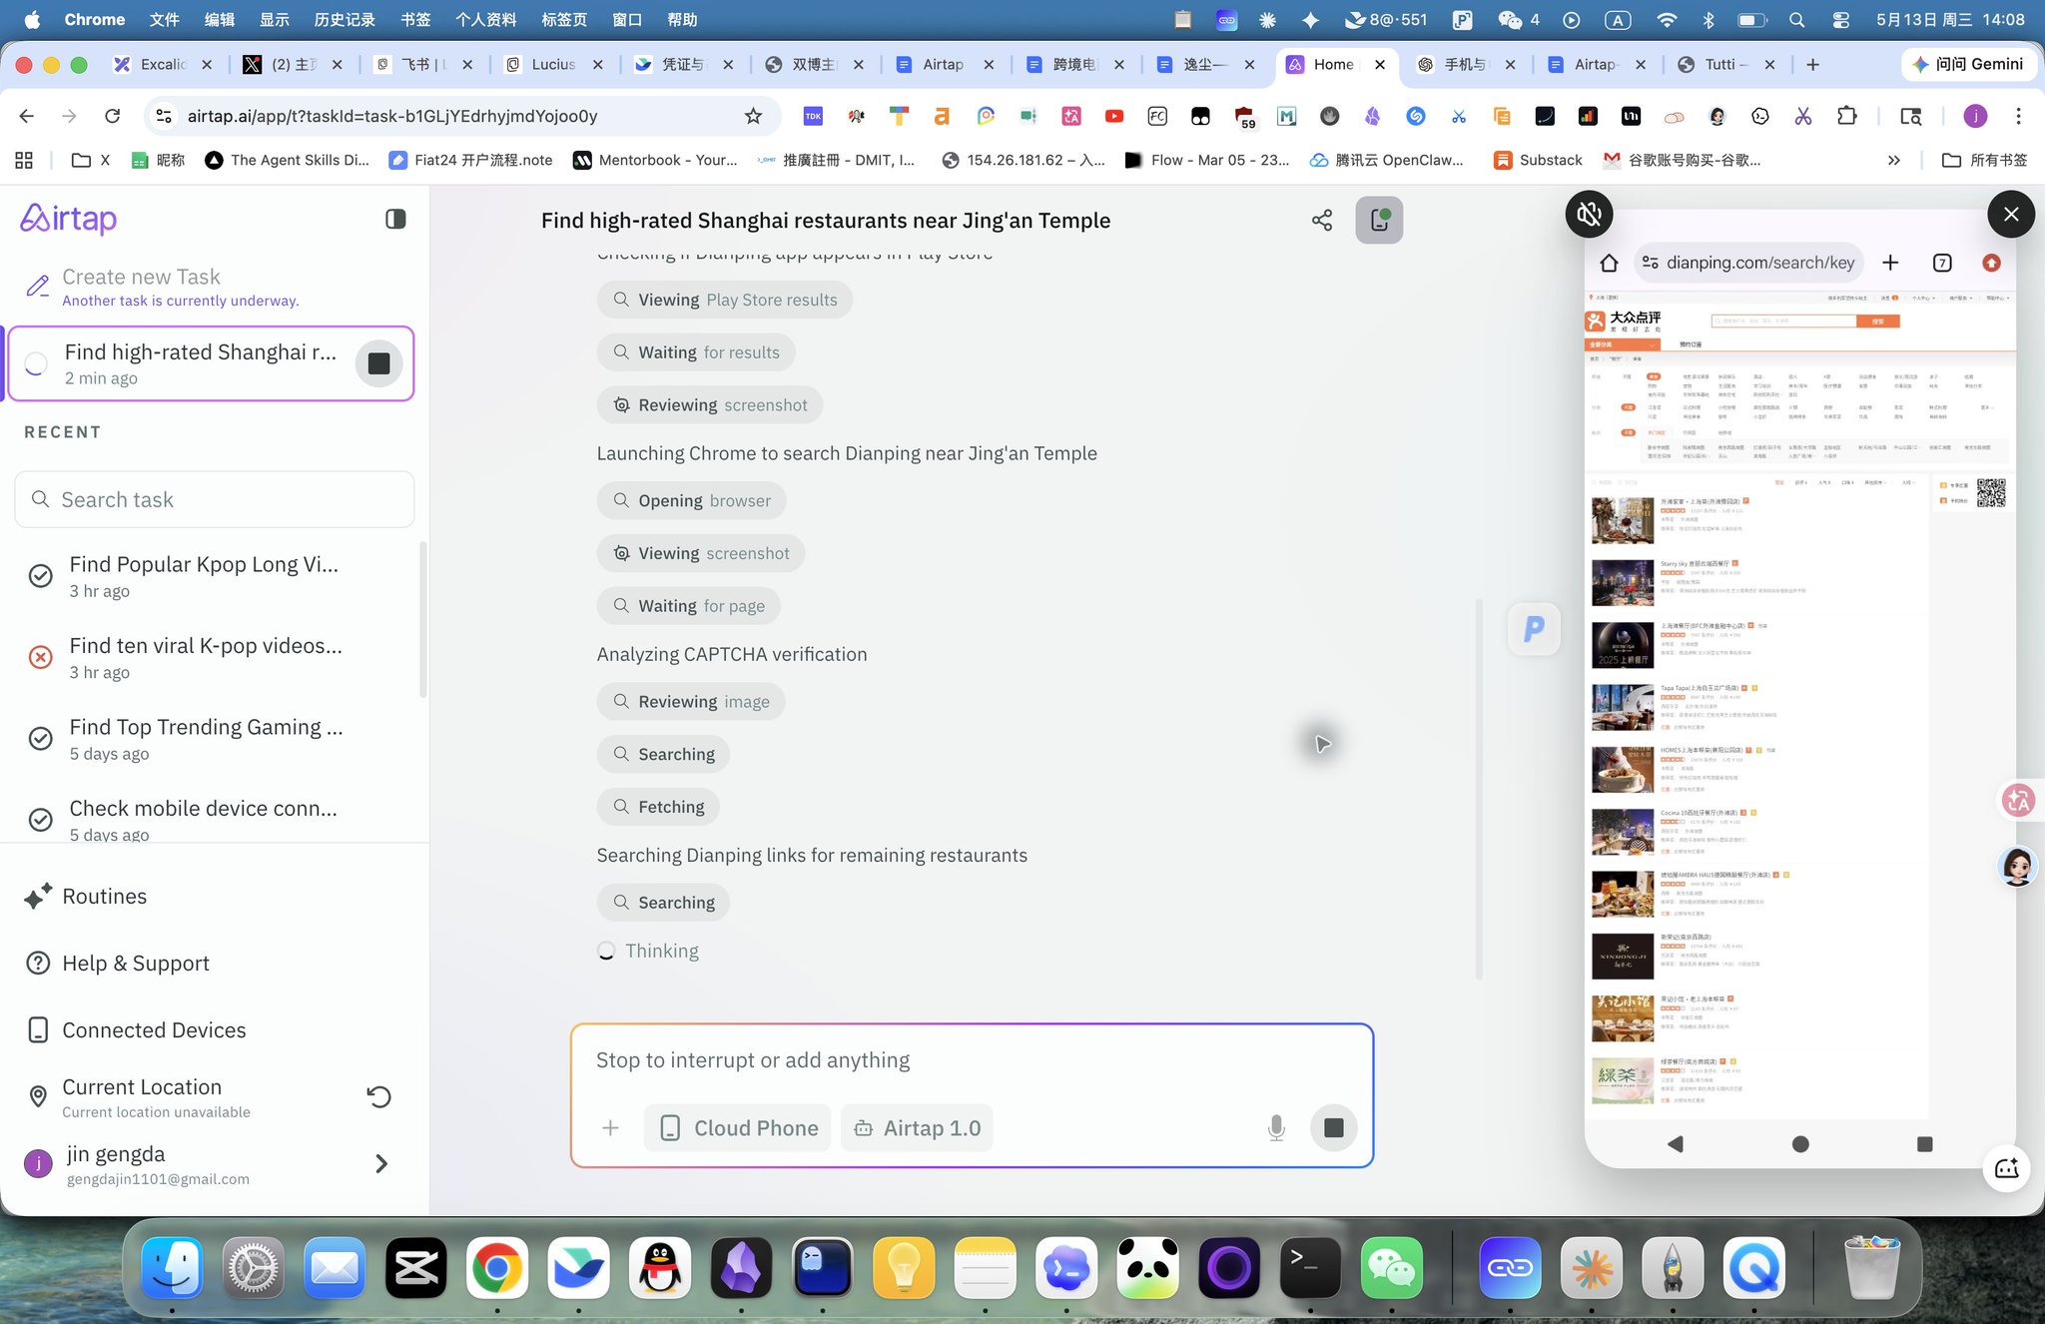Open new tab in phone browser
The width and height of the screenshot is (2045, 1324).
coord(1890,263)
